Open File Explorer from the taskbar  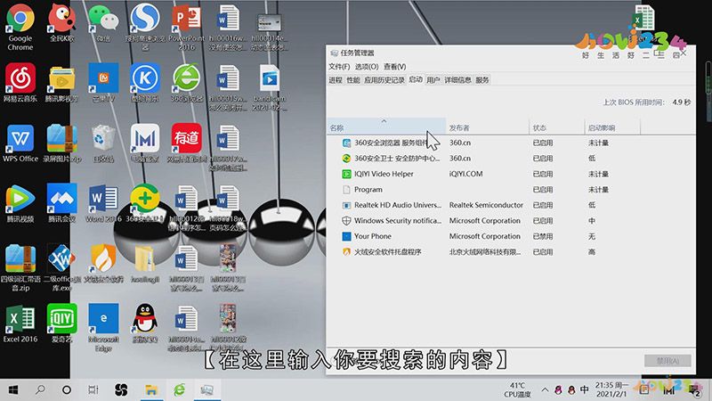[151, 389]
